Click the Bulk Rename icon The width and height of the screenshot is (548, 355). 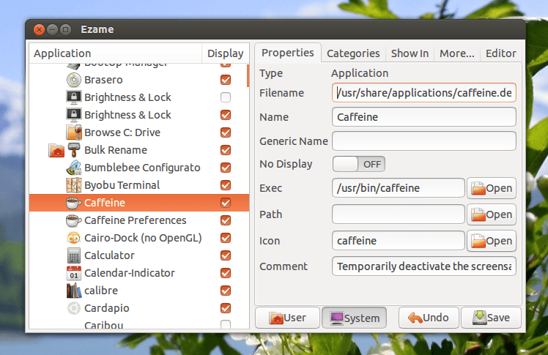coord(73,150)
